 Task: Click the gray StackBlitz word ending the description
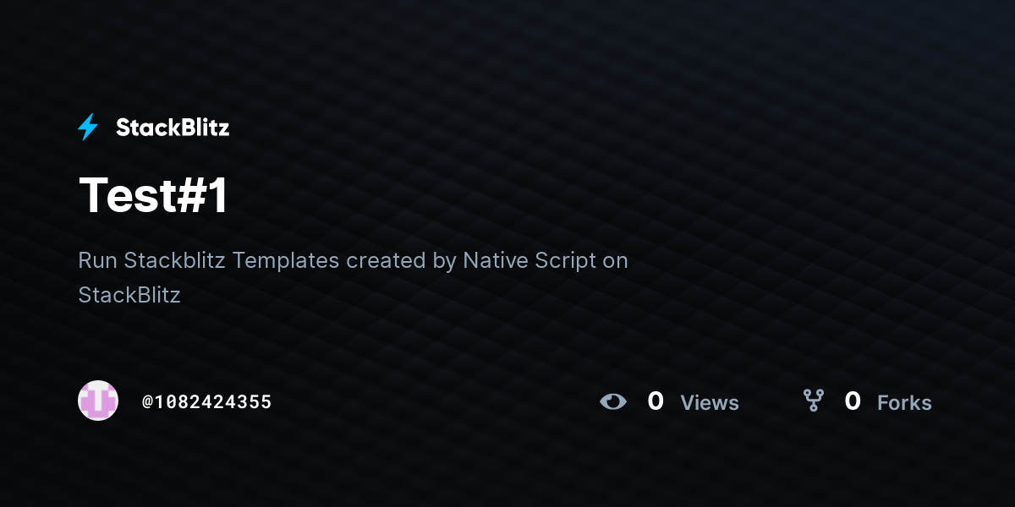pyautogui.click(x=129, y=295)
